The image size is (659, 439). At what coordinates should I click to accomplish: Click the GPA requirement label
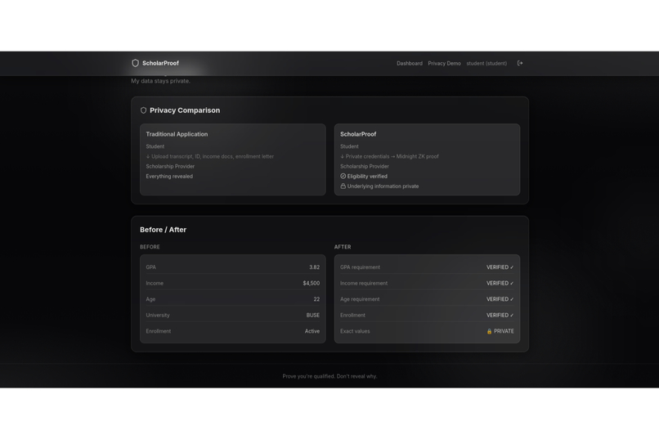(x=361, y=267)
